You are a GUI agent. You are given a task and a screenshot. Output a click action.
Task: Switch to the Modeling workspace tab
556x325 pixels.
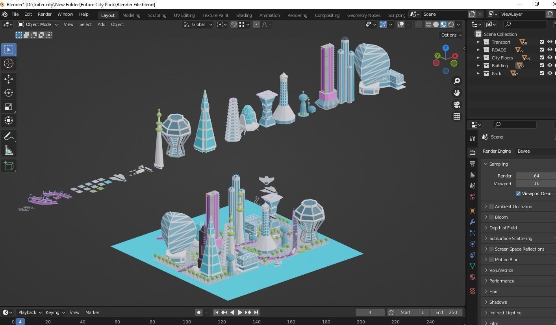[131, 15]
